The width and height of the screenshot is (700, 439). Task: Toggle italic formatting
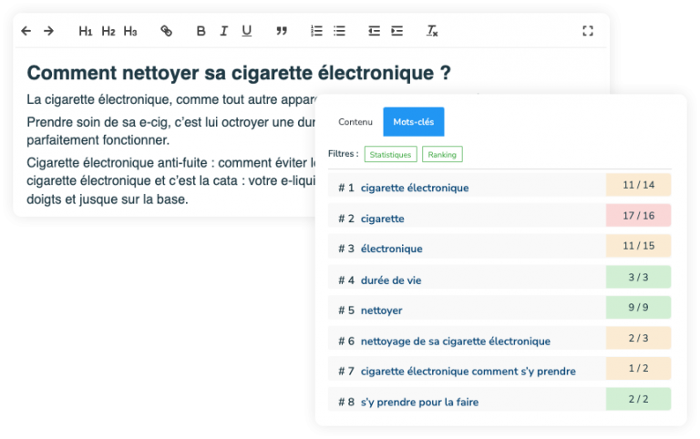[x=223, y=31]
